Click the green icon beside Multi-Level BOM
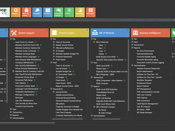The height and width of the screenshot is (131, 175). (x=112, y=66)
